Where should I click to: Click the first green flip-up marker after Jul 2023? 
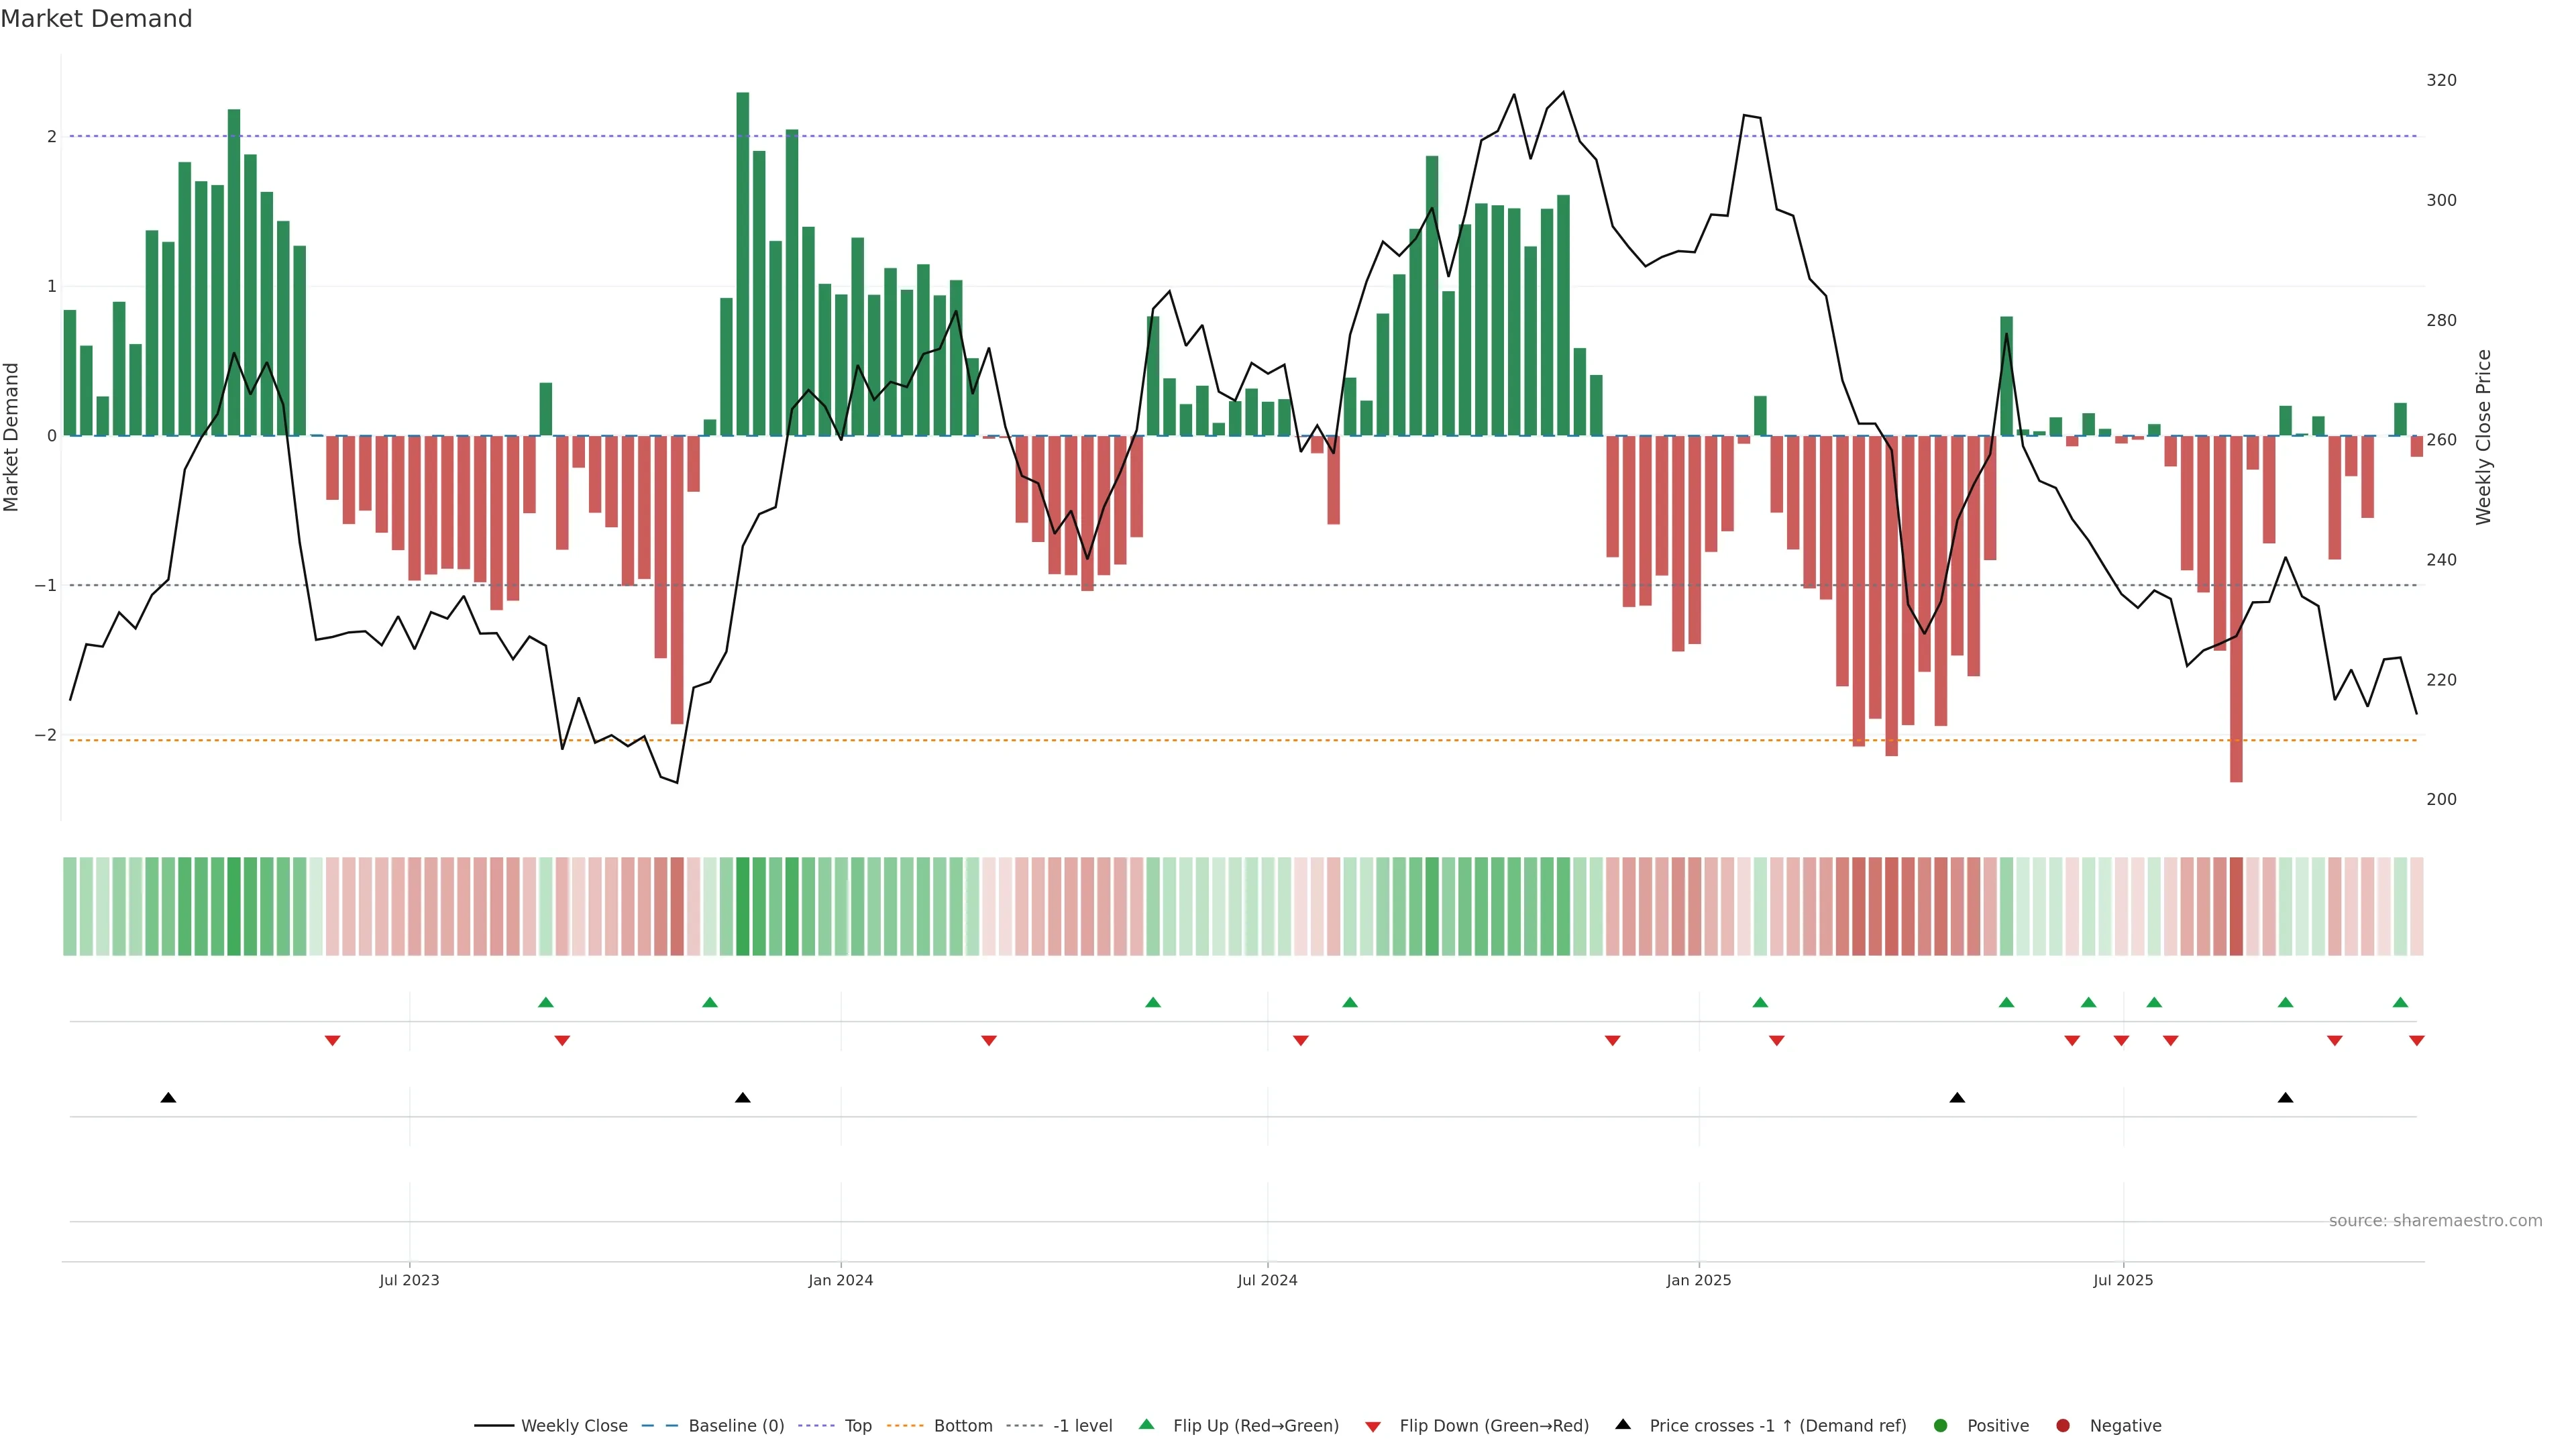point(545,1002)
